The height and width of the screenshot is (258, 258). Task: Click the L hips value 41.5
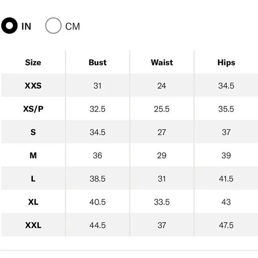coord(226,179)
